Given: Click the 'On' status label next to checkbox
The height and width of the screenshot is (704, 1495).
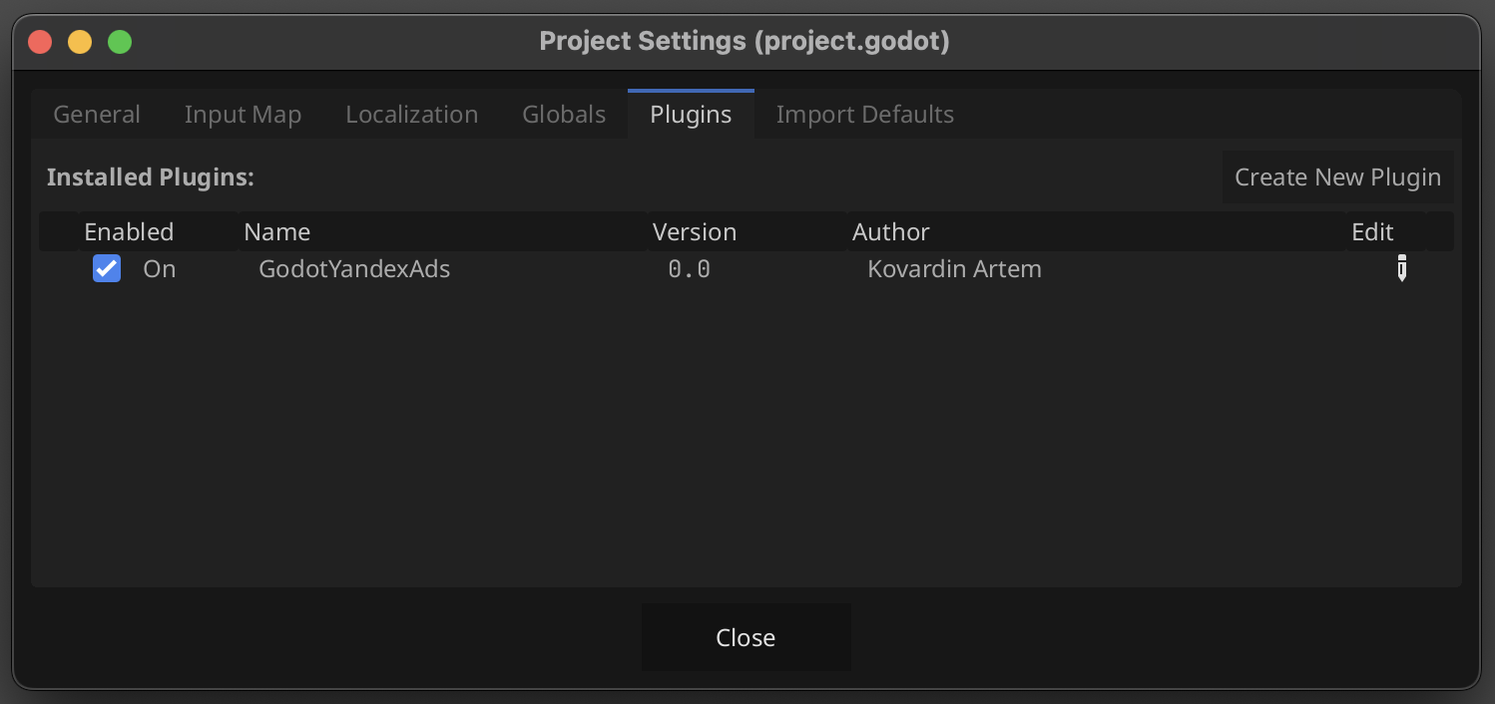Looking at the screenshot, I should pos(160,269).
